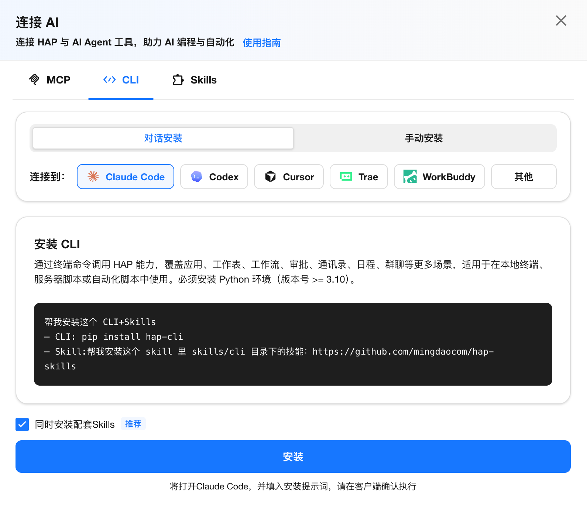Click the 'pip install hap-cli' line

click(x=132, y=337)
